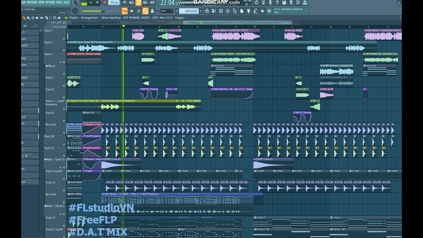Image resolution: width=423 pixels, height=238 pixels.
Task: Click the tempo 90 display
Action: tap(114, 2)
